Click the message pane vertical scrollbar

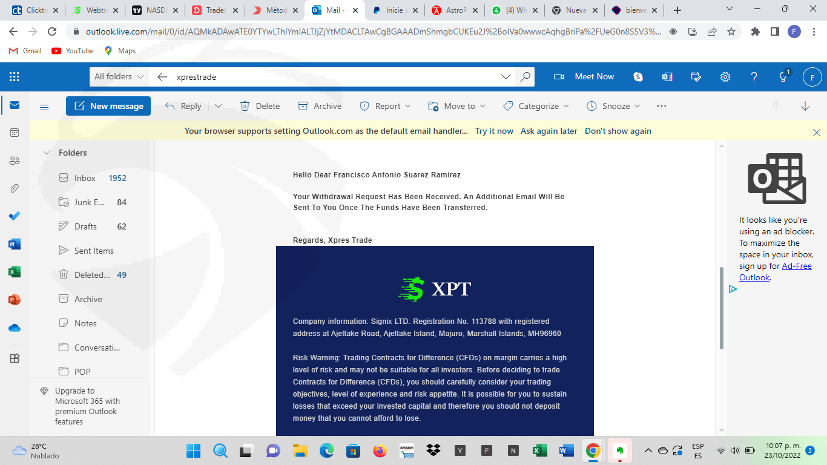(720, 308)
